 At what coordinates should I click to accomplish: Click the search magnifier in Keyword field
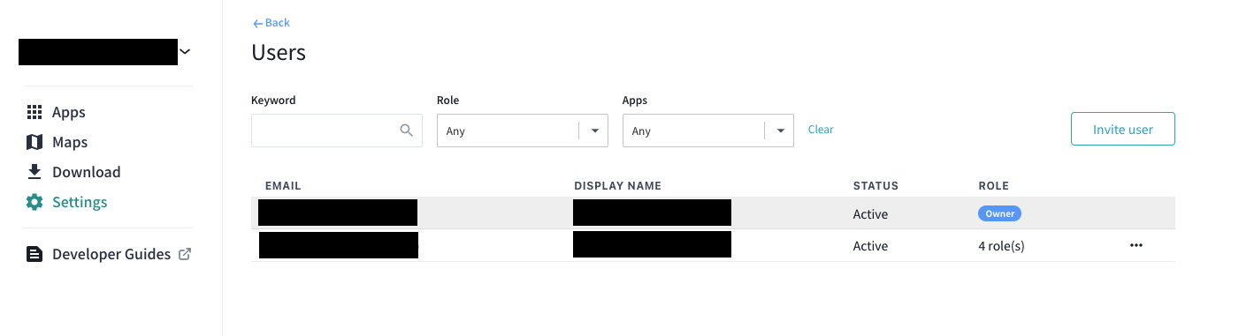click(407, 131)
